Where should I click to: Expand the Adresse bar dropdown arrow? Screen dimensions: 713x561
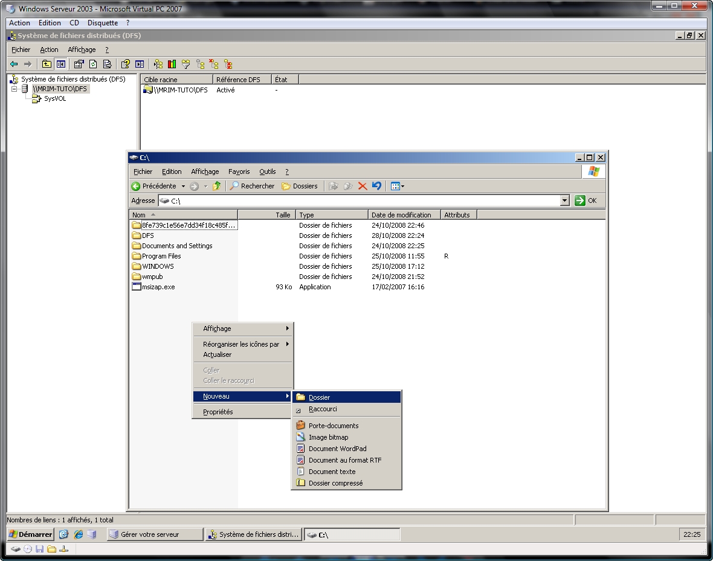pos(565,200)
